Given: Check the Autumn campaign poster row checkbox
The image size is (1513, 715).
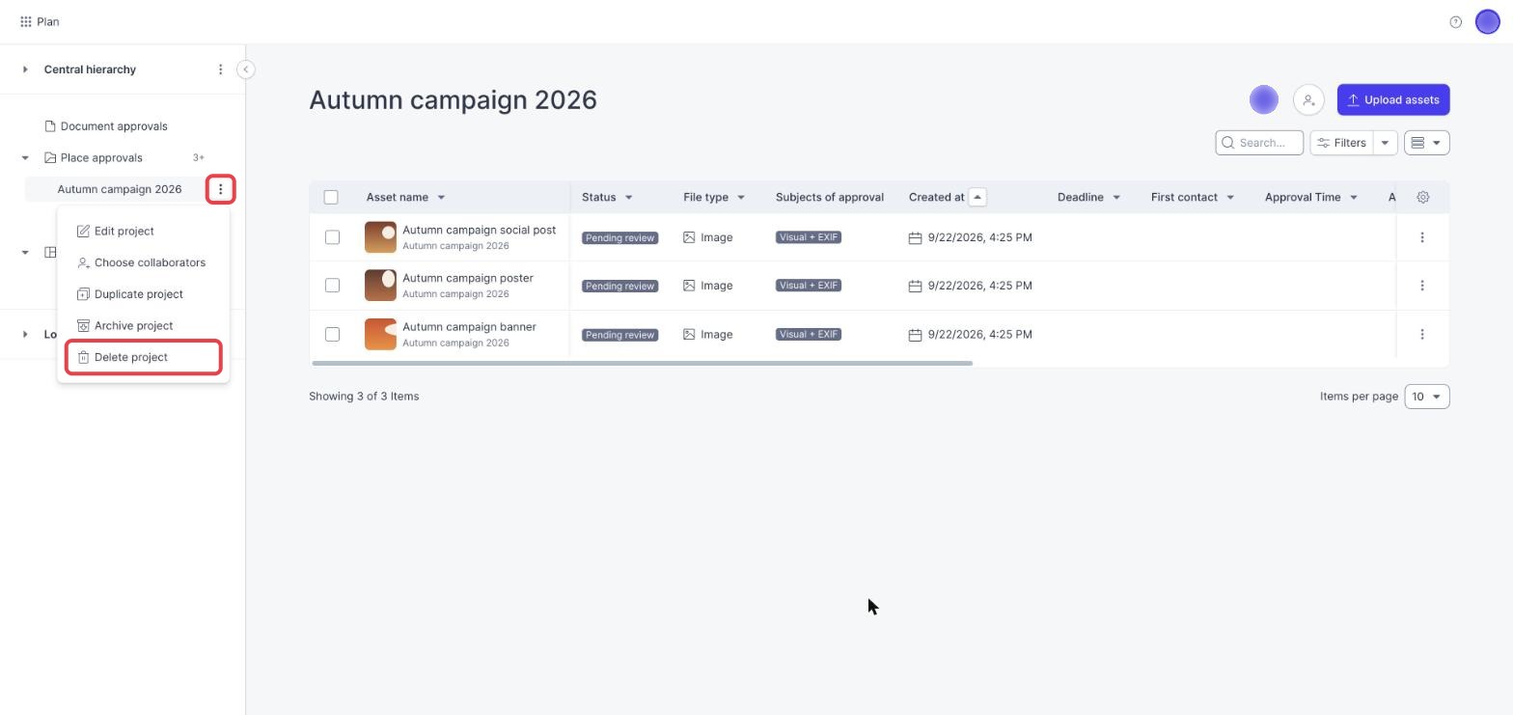Looking at the screenshot, I should tap(332, 286).
